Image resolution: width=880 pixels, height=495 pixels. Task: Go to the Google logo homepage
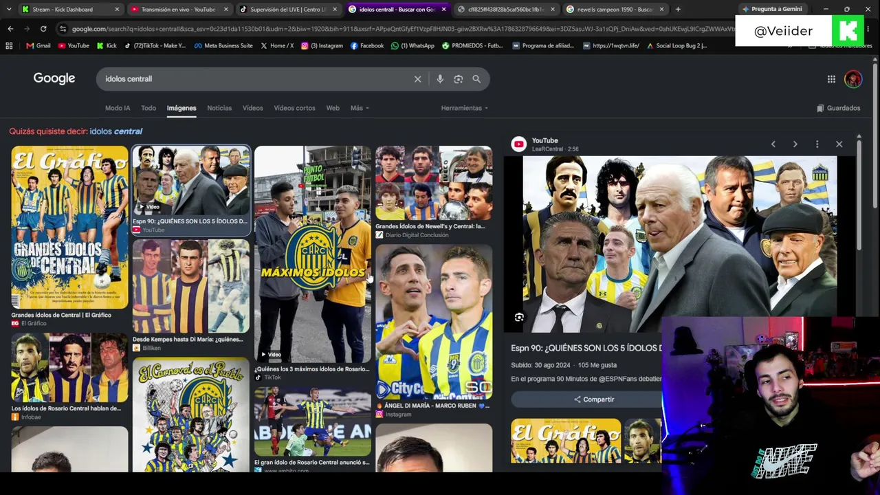click(54, 78)
